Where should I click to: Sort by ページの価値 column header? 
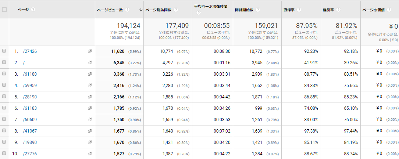tap(373, 10)
